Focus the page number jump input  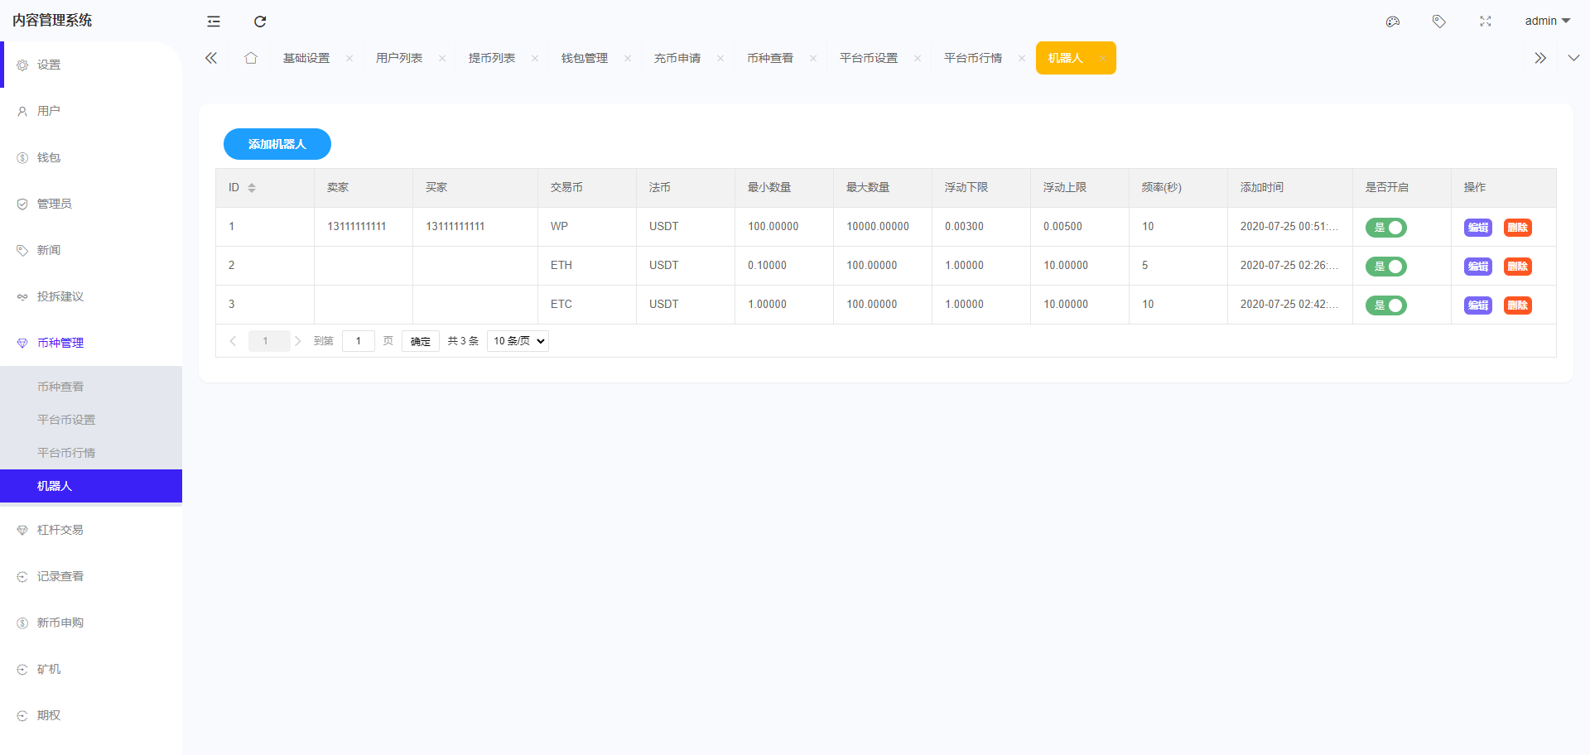coord(359,341)
